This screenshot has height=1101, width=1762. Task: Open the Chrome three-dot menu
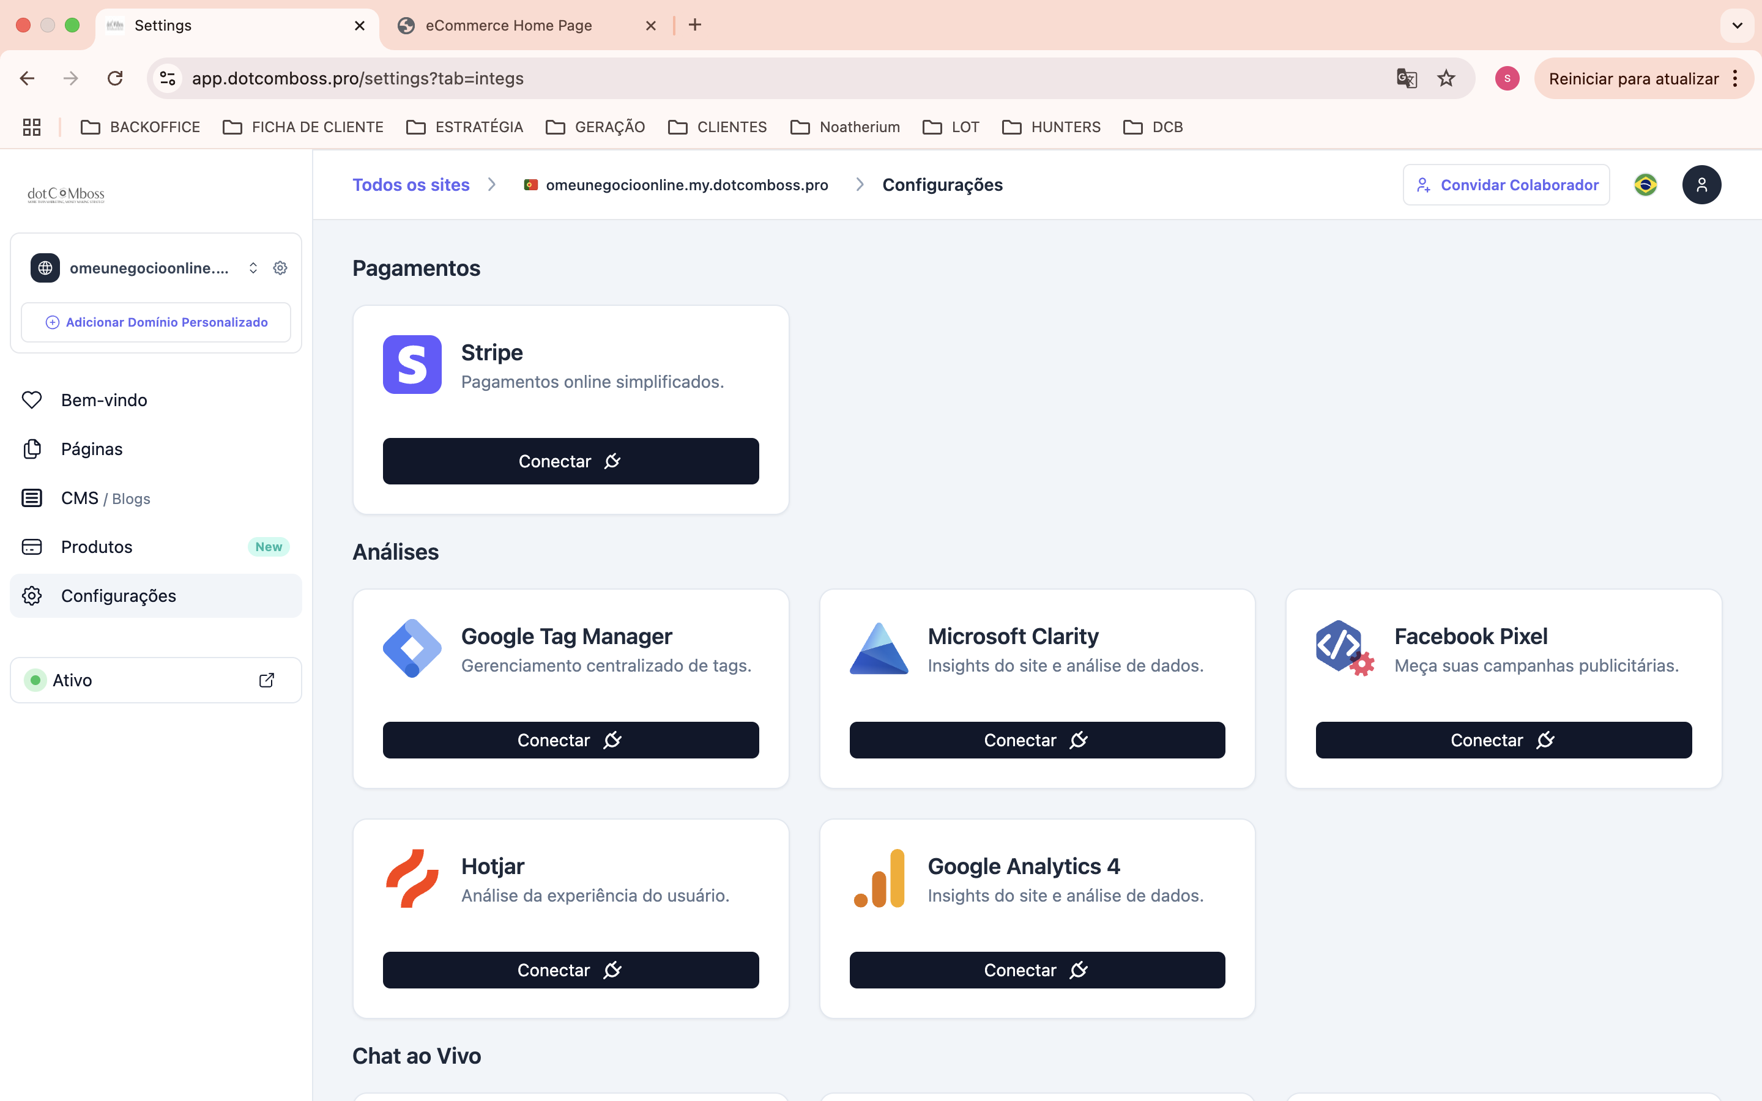(x=1736, y=78)
